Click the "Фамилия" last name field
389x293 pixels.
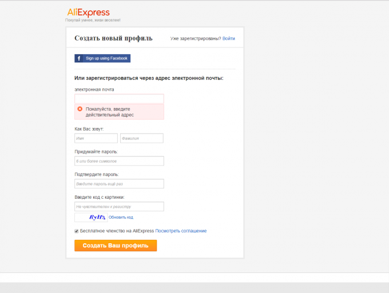(141, 138)
